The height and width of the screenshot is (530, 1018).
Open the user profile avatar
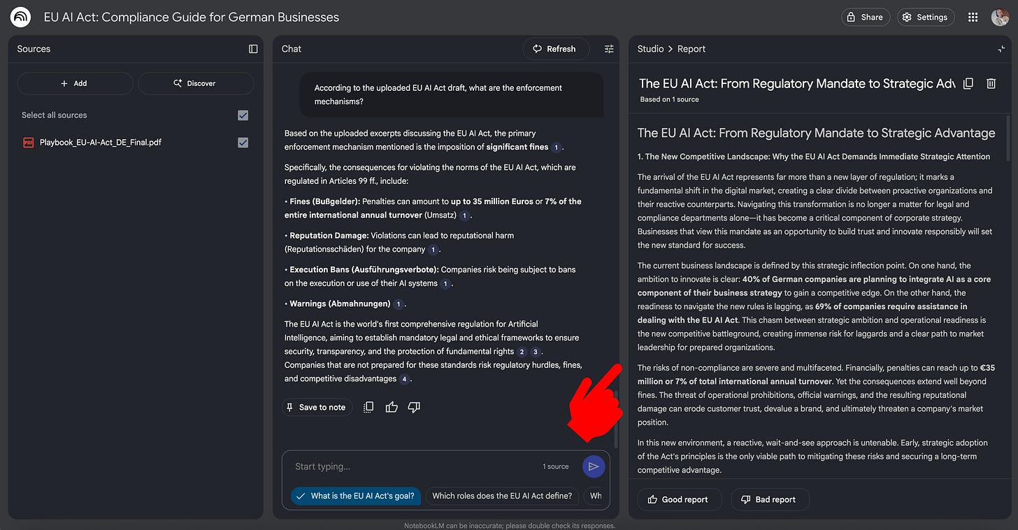(x=1000, y=17)
